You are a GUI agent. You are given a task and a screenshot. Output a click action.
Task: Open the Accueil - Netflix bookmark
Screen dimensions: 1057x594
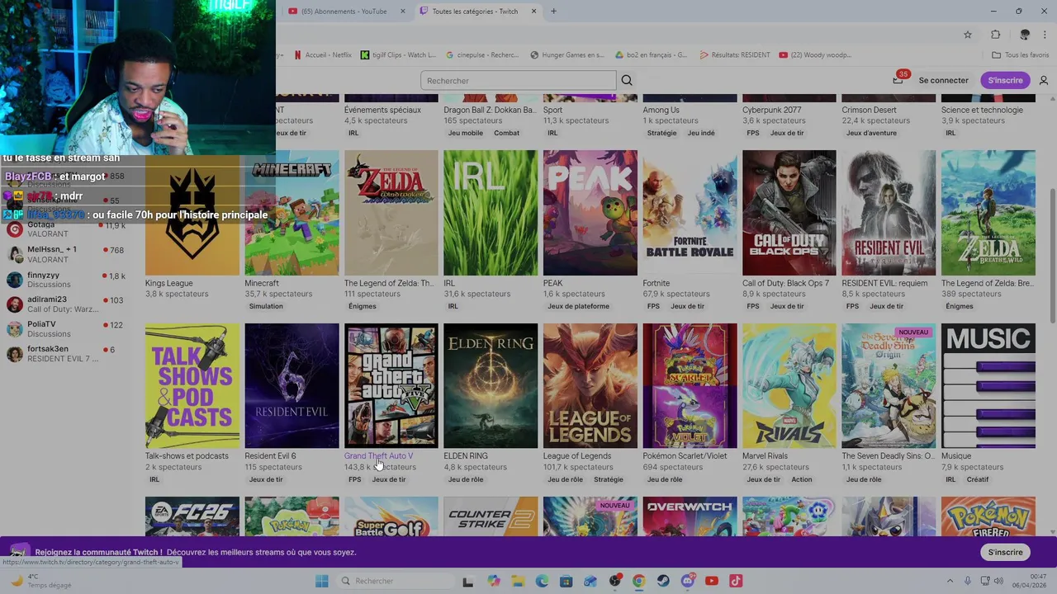pyautogui.click(x=322, y=55)
